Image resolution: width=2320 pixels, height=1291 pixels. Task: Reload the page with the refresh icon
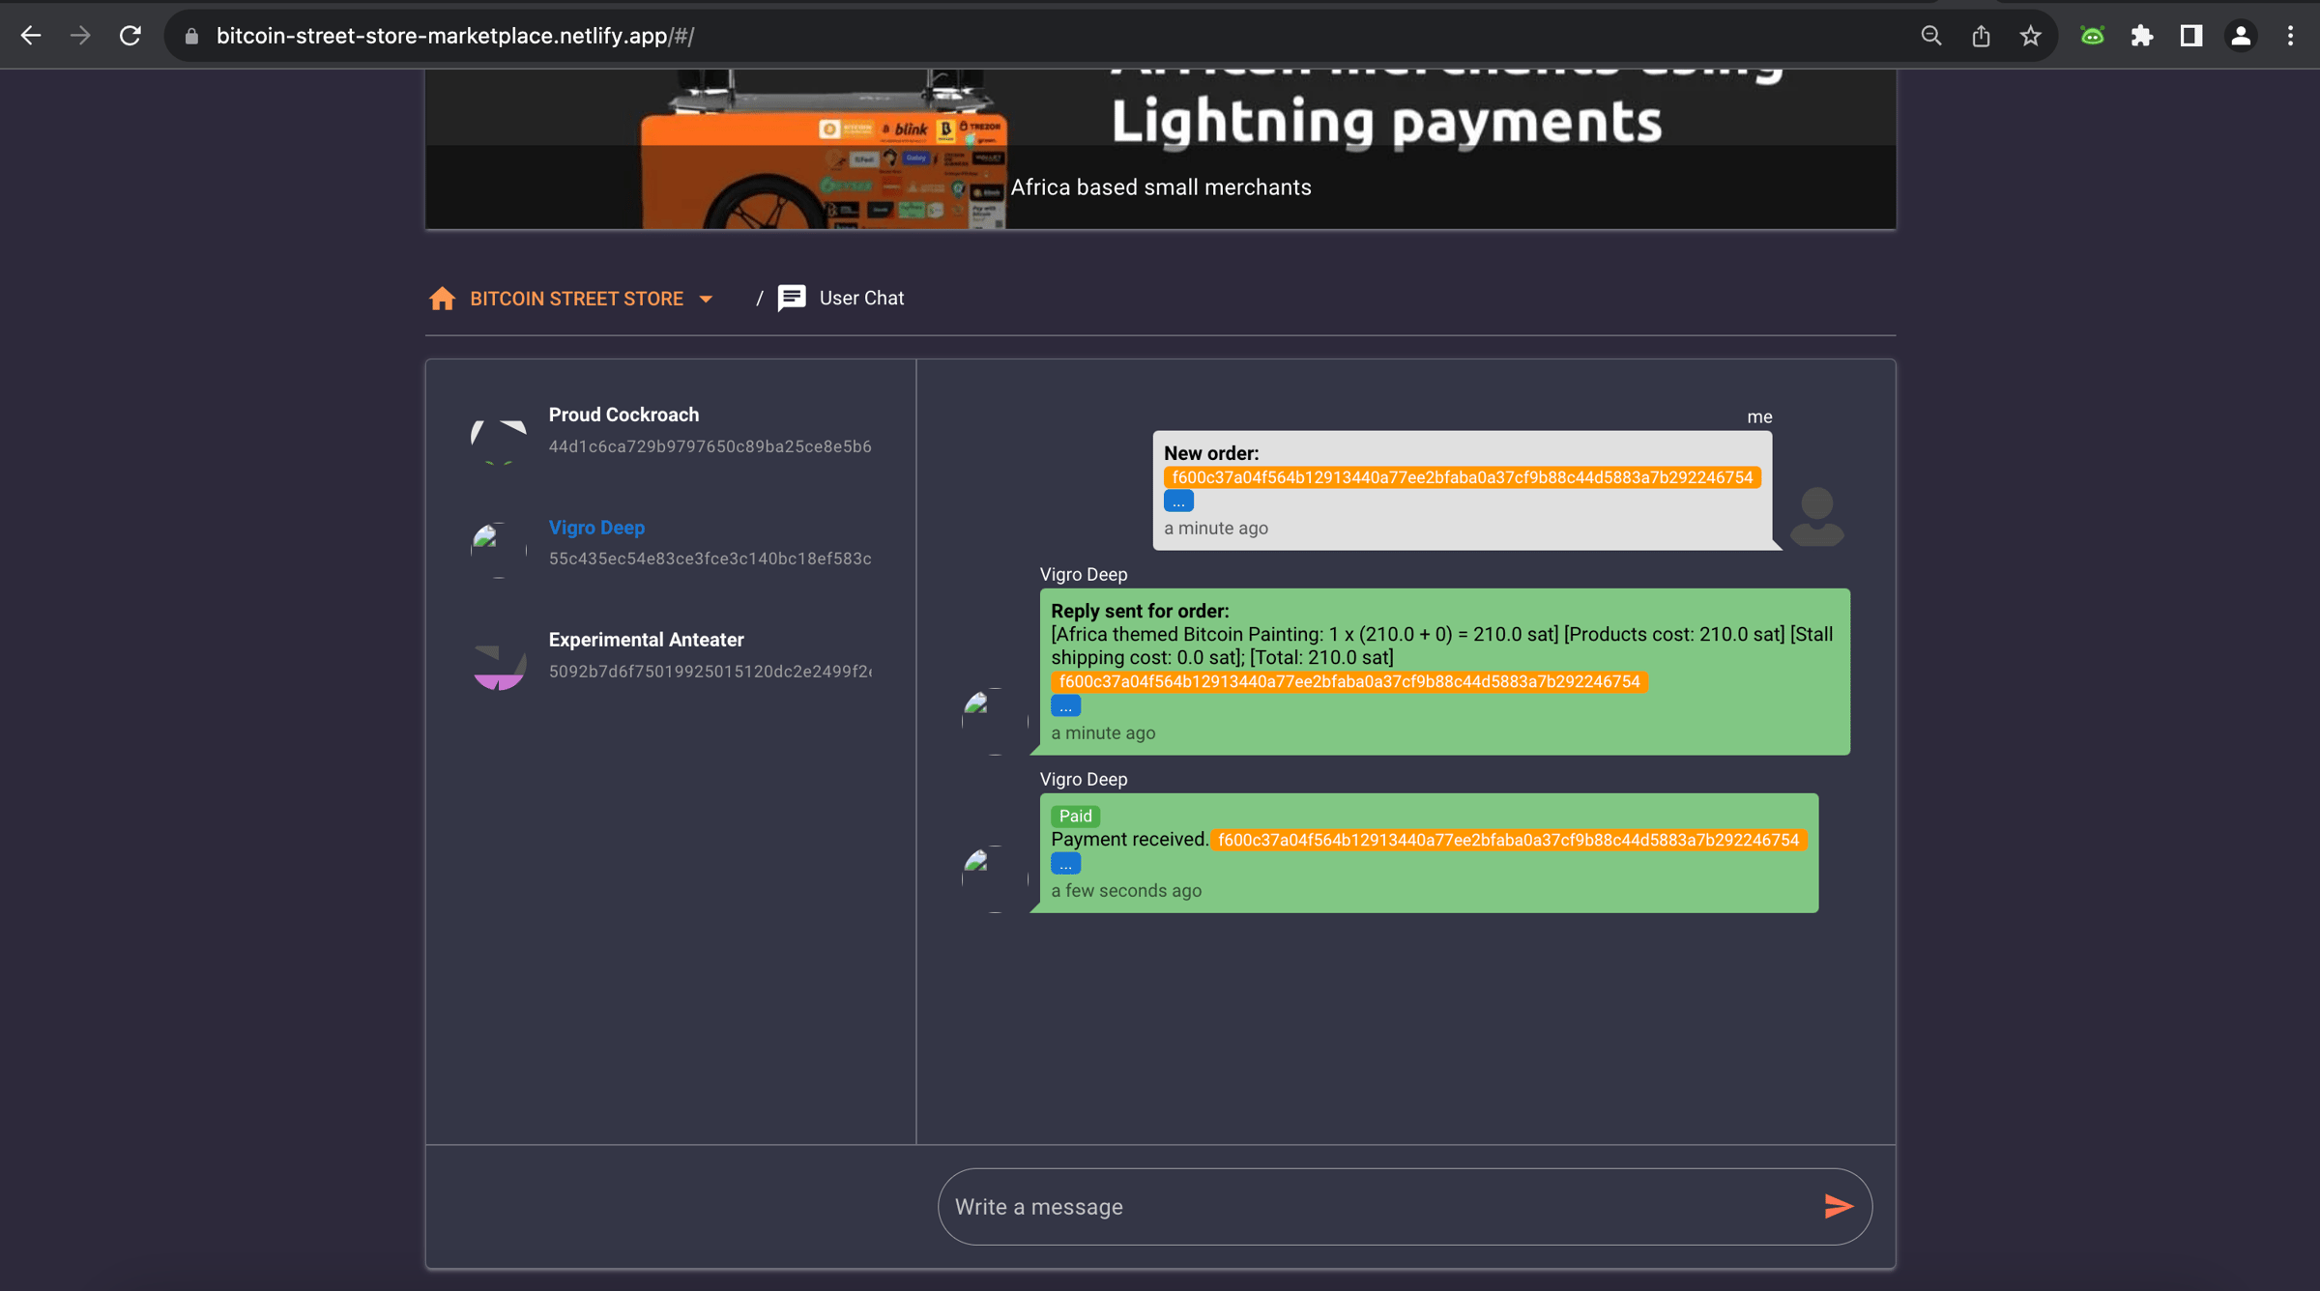tap(130, 36)
